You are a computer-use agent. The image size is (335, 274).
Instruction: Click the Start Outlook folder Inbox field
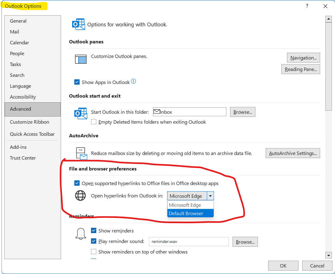(189, 112)
